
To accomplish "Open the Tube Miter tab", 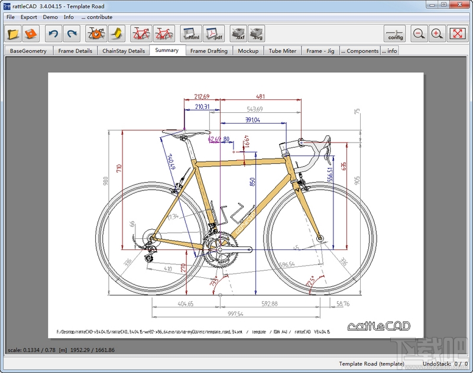I will pyautogui.click(x=283, y=51).
